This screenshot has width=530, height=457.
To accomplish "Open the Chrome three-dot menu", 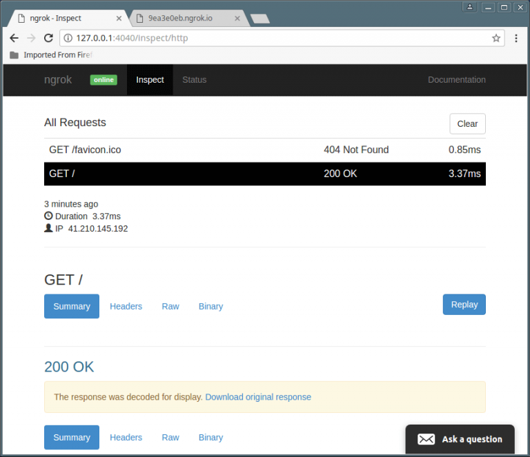I will 516,38.
